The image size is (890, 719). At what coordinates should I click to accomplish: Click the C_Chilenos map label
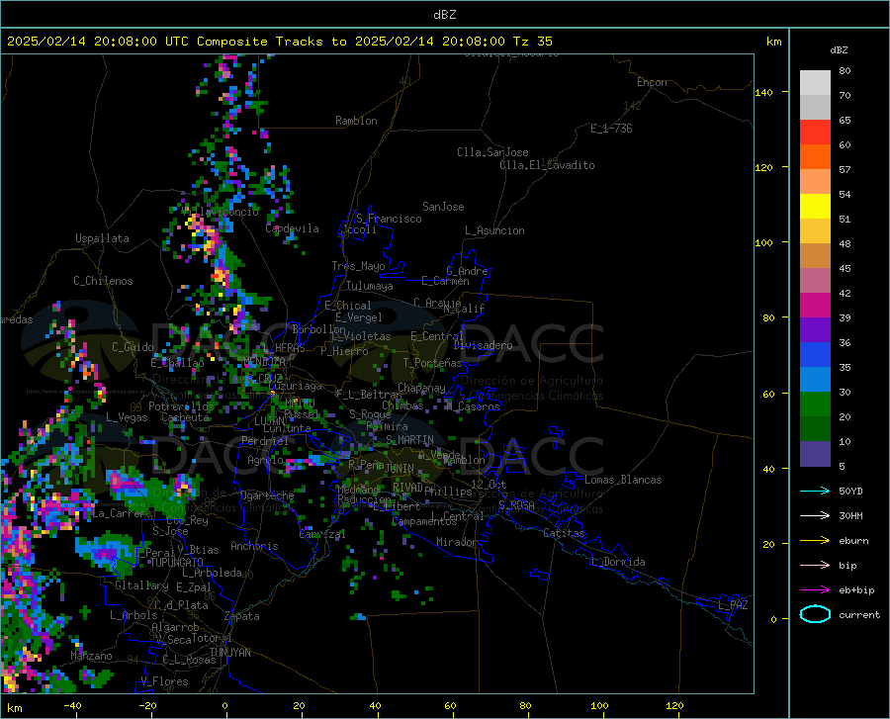pos(103,281)
